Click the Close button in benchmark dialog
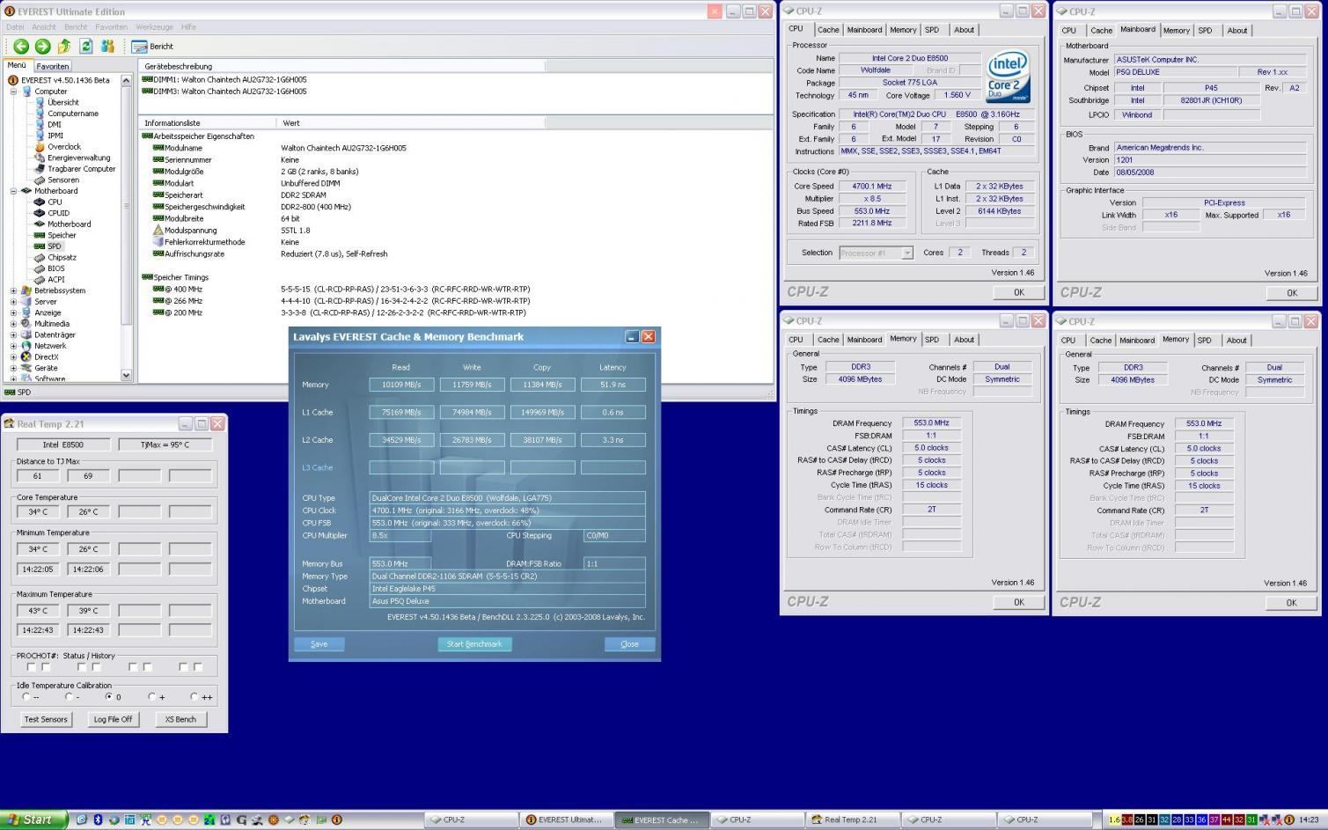 point(629,644)
